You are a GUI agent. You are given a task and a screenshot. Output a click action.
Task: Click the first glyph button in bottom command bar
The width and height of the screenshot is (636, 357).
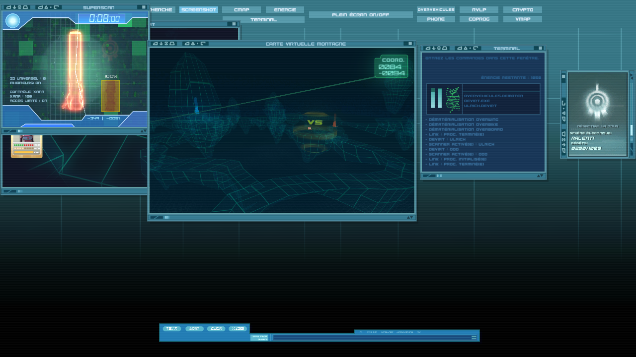coord(171,329)
